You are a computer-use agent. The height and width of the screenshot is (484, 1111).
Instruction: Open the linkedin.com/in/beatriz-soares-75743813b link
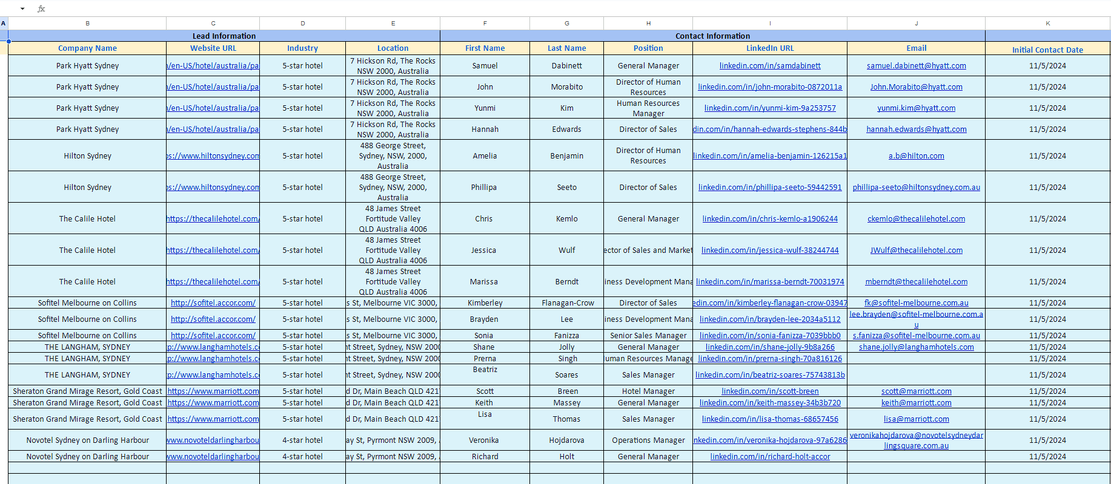tap(770, 375)
